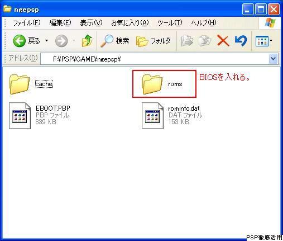Open the Views dropdown button
The width and height of the screenshot is (283, 241).
[x=264, y=41]
